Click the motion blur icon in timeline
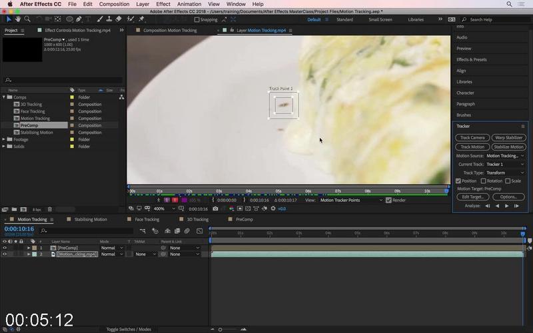The image size is (533, 333). point(187,231)
